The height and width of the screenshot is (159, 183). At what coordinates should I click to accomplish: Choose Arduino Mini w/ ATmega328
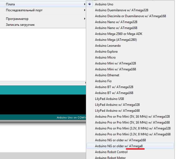click(x=130, y=63)
